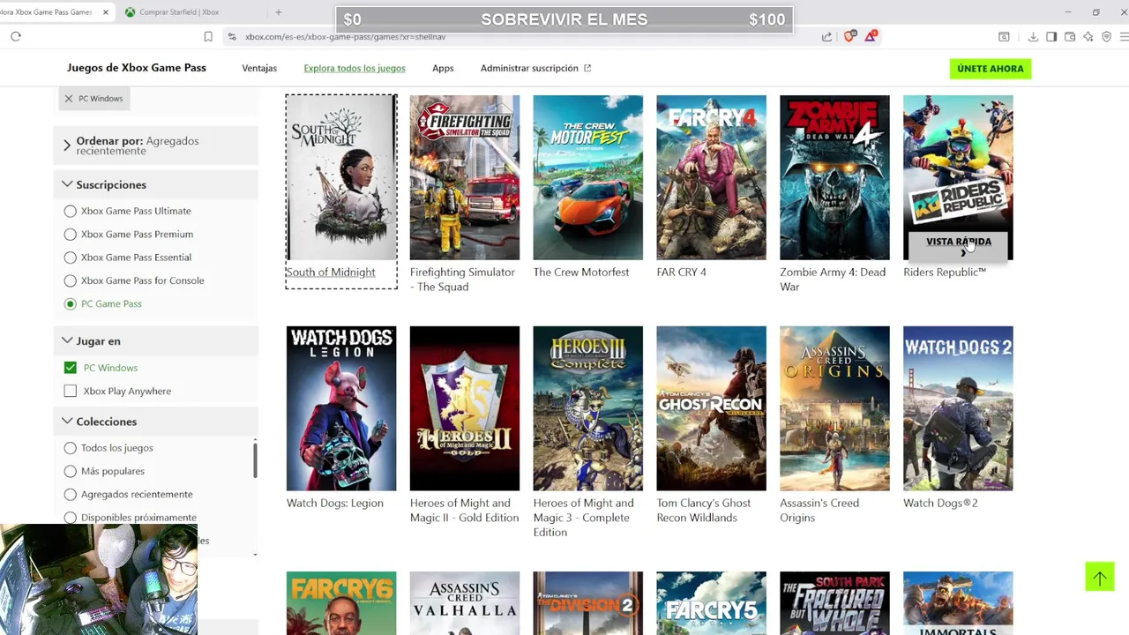Open the Leo AI sparkle icon
Image resolution: width=1129 pixels, height=635 pixels.
coord(1088,36)
